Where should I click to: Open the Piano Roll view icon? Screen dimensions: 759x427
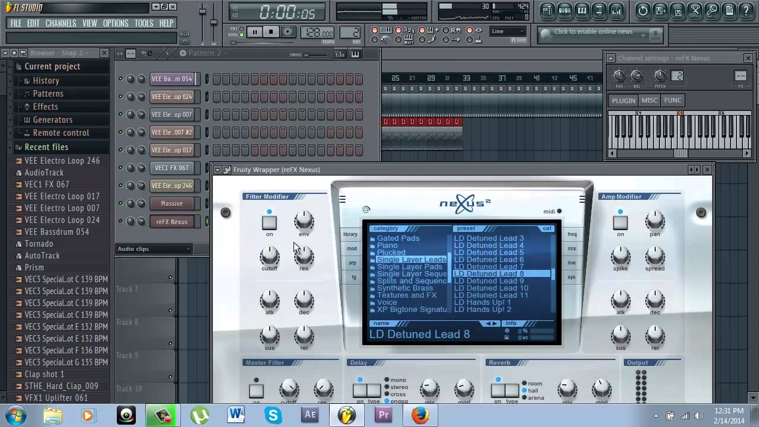coord(582,11)
